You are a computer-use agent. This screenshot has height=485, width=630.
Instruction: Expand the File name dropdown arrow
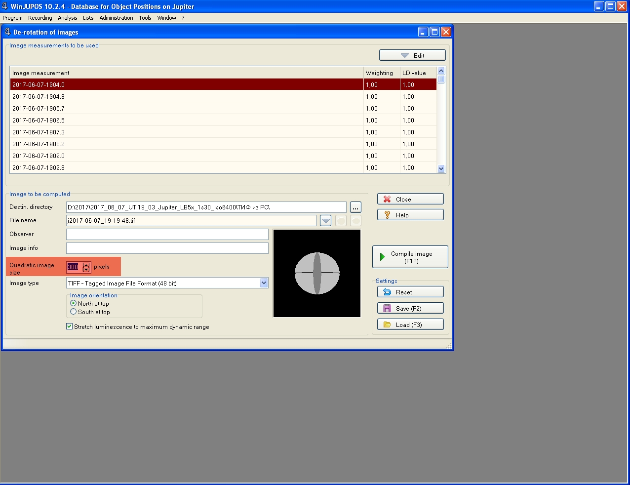(x=325, y=221)
